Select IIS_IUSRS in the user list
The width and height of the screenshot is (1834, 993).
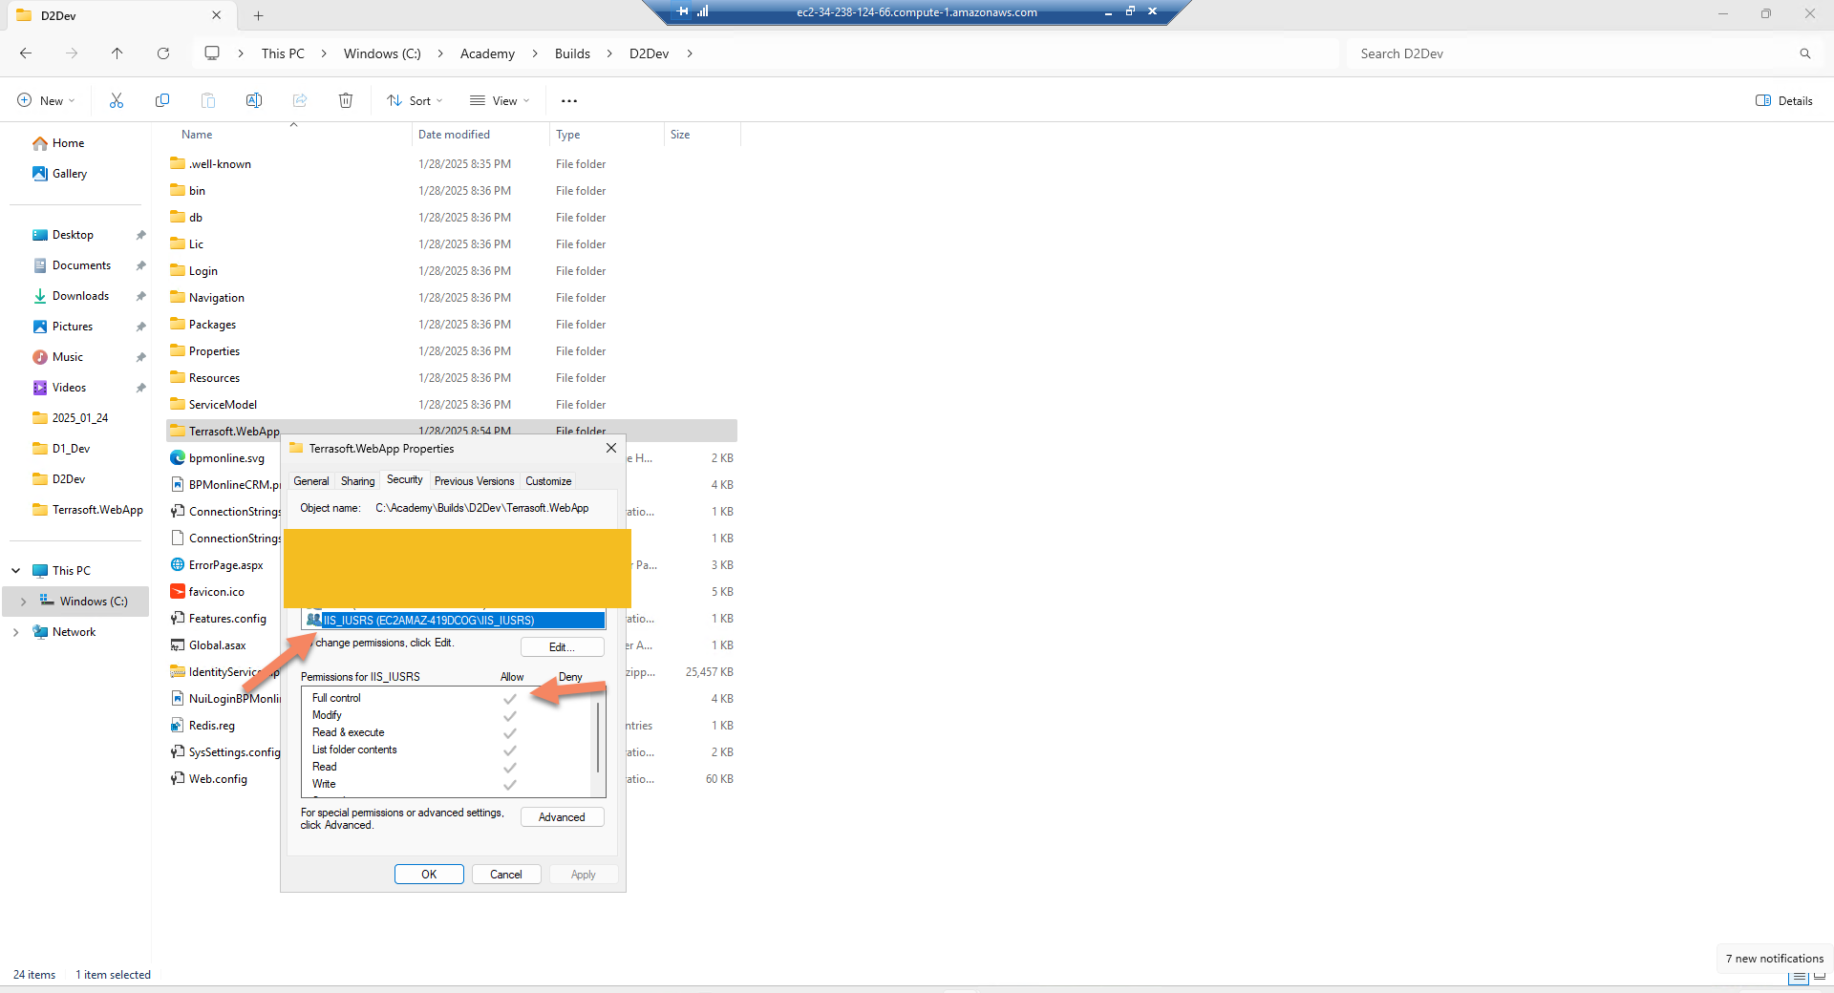pos(455,621)
